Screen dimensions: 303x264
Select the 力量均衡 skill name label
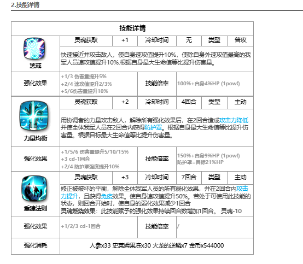tap(36, 138)
